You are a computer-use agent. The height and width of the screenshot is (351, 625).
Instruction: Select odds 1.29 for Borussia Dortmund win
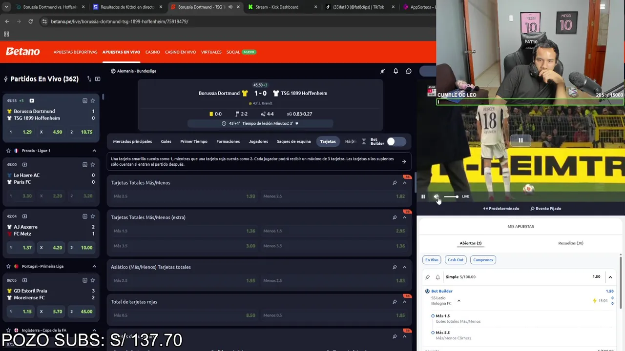click(21, 132)
